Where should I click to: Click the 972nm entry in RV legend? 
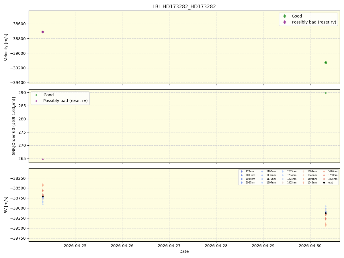pos(250,171)
